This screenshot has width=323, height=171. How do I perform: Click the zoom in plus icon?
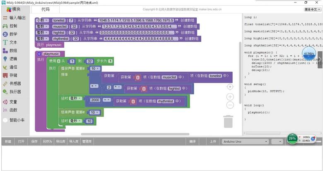click(230, 97)
